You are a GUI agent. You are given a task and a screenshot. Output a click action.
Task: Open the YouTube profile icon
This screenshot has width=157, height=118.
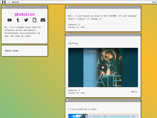tap(10, 20)
